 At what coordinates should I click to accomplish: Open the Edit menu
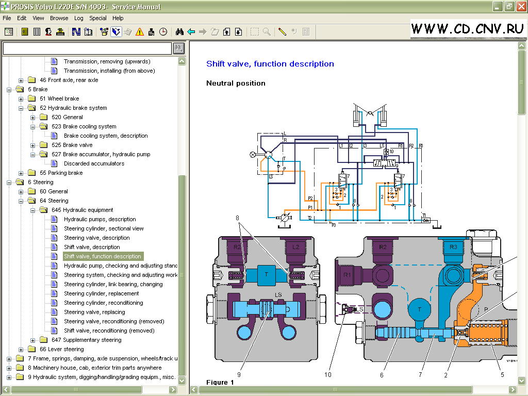click(x=22, y=18)
